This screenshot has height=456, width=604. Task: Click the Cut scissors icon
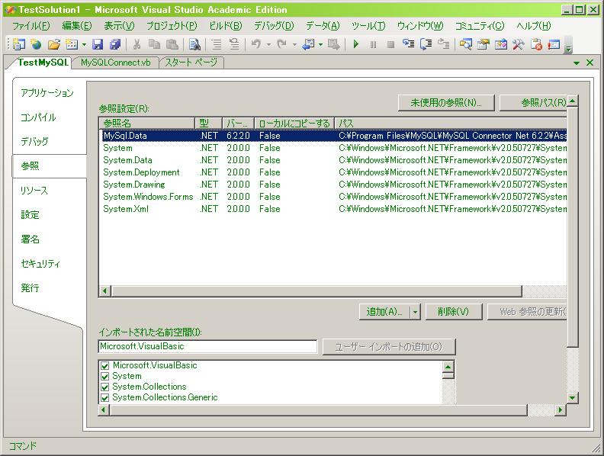pyautogui.click(x=137, y=44)
